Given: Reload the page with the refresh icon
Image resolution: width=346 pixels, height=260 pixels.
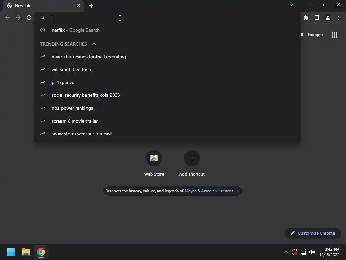Looking at the screenshot, I should [x=29, y=18].
